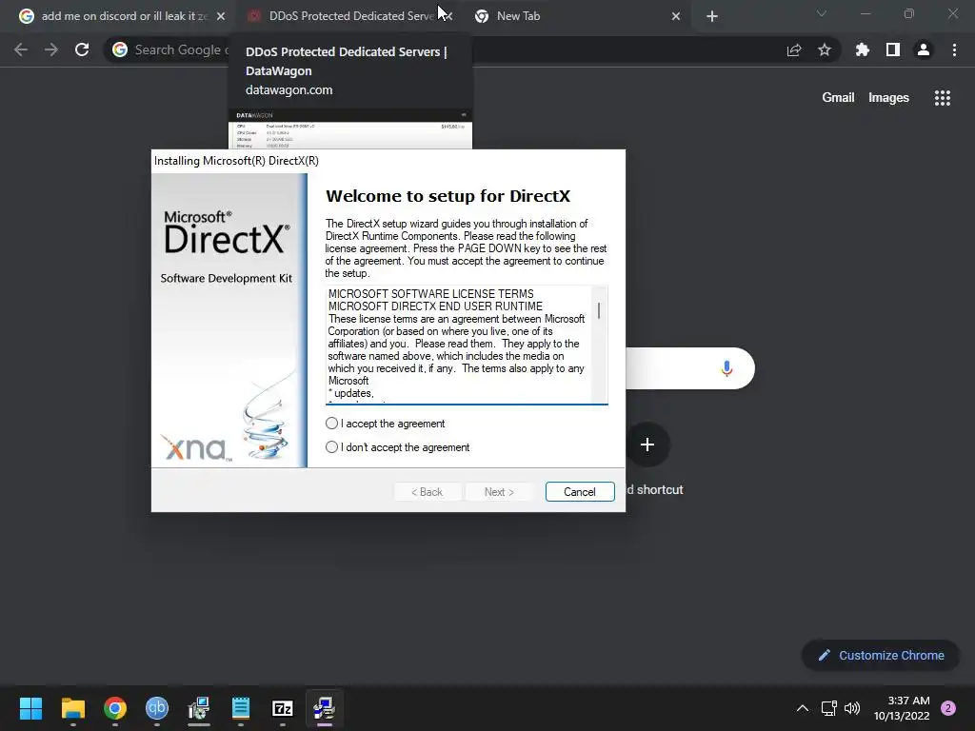Screen dimensions: 975x731
Task: Open Chrome tab search dropdown chevron
Action: tap(822, 13)
